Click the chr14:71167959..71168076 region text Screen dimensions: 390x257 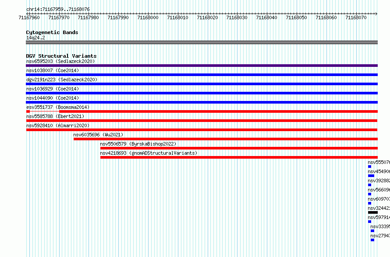(x=58, y=9)
